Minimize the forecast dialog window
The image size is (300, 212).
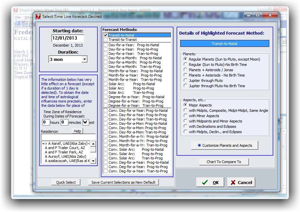[249, 15]
